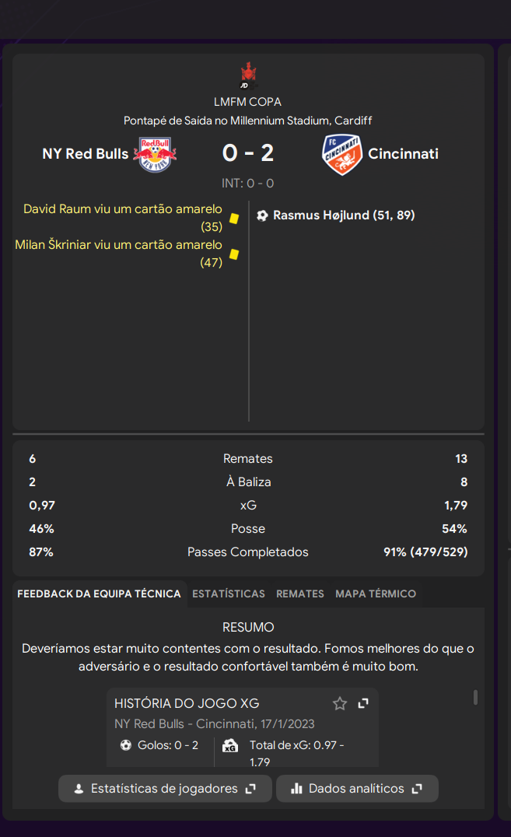Select Feedback da Equipa Técnica tab
The width and height of the screenshot is (511, 837).
pos(100,594)
